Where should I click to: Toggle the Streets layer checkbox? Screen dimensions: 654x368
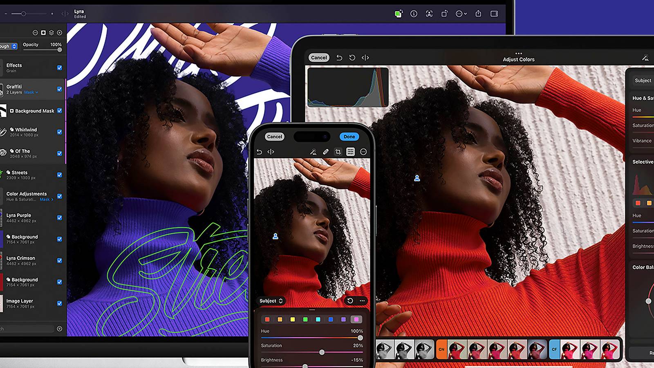[x=60, y=175]
